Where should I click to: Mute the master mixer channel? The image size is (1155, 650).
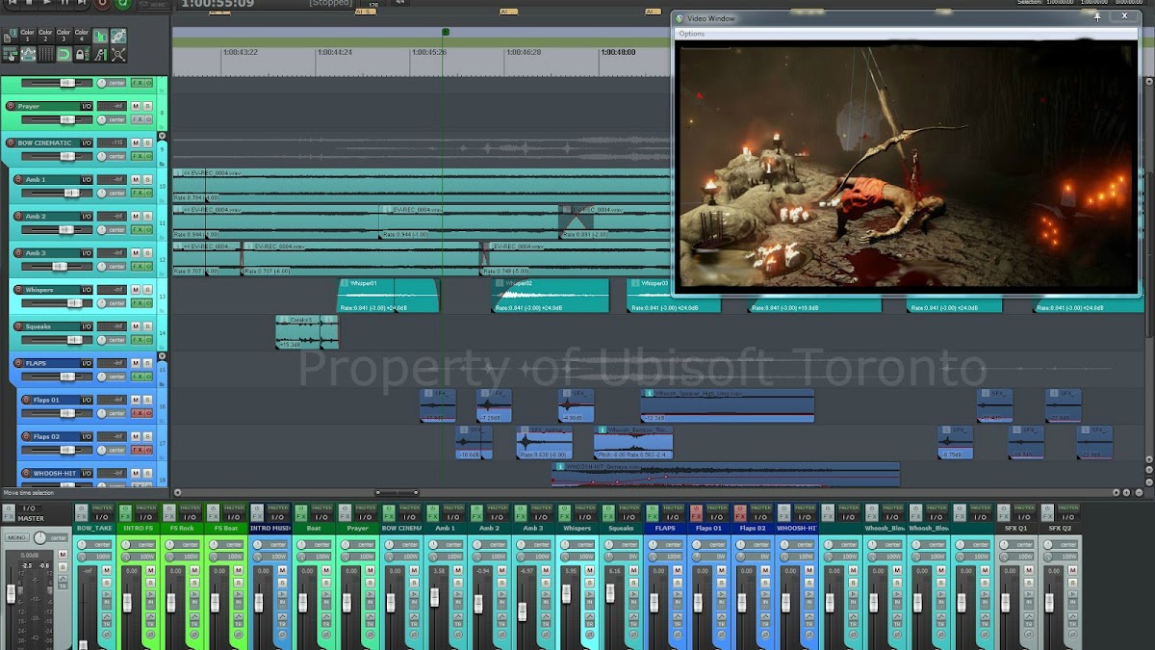(63, 555)
